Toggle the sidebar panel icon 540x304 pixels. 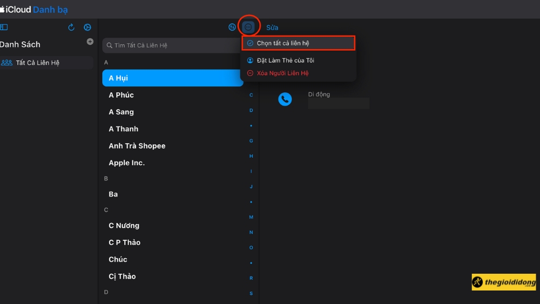pyautogui.click(x=4, y=28)
